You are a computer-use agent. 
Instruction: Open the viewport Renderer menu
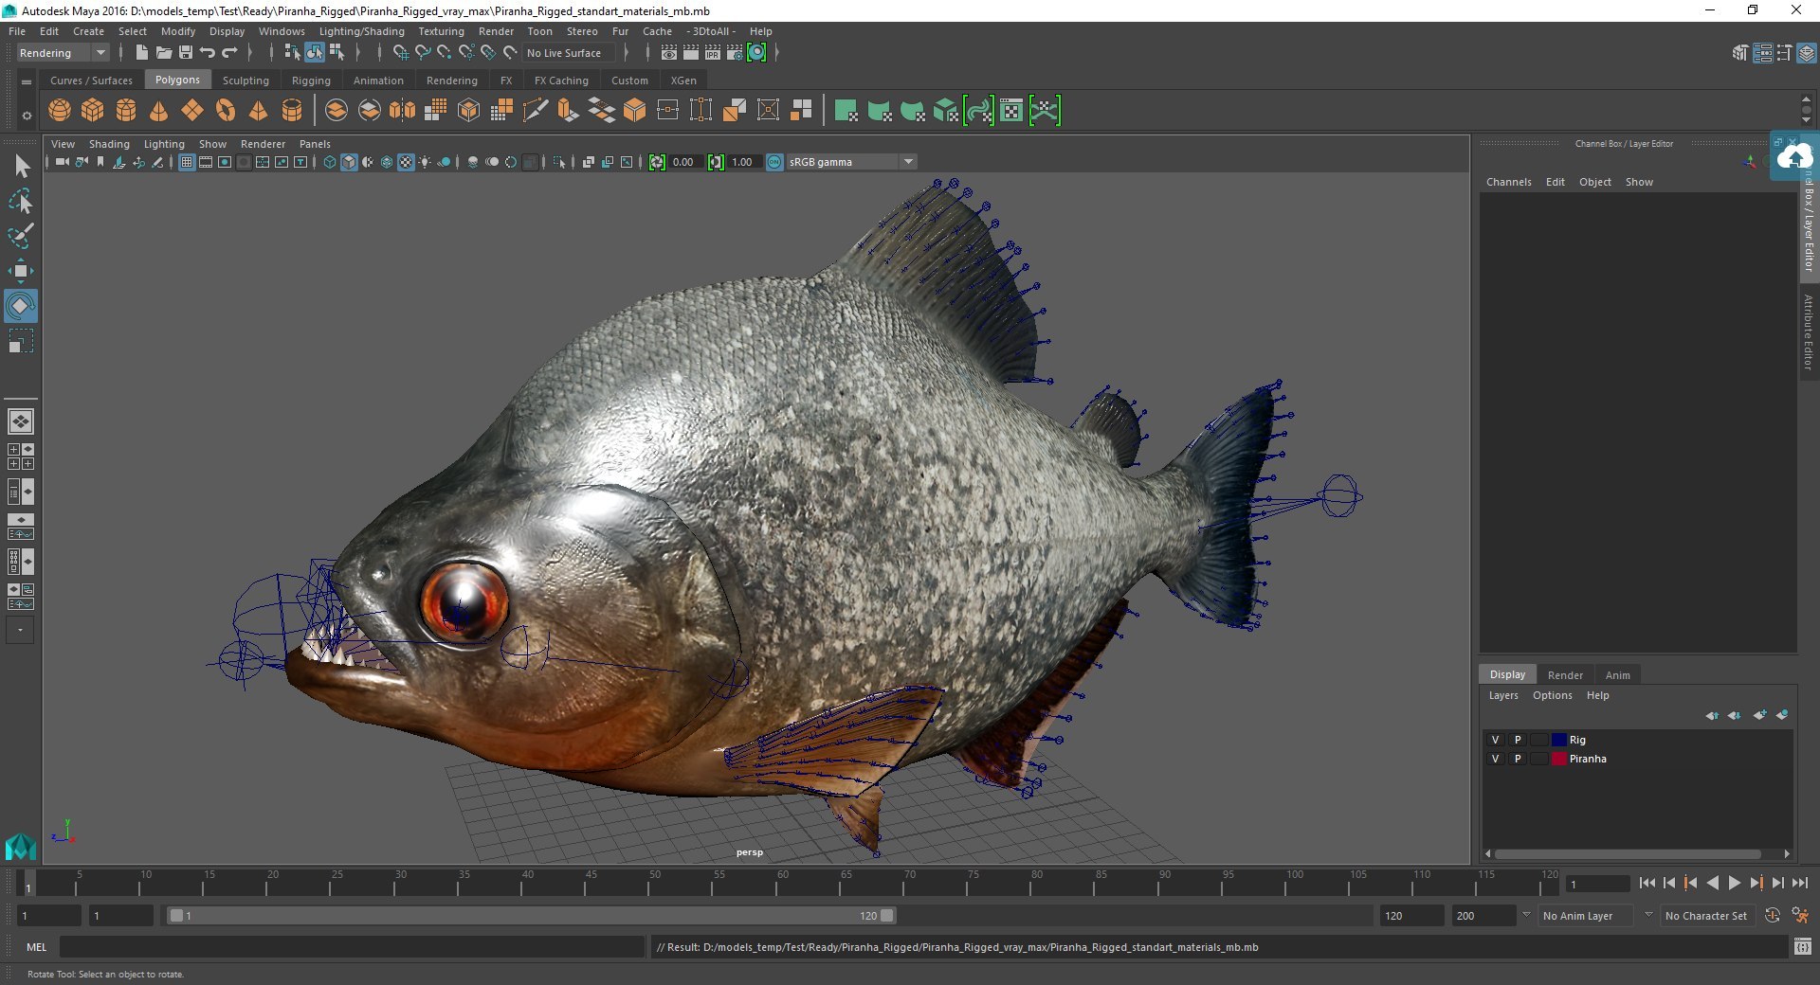263,144
